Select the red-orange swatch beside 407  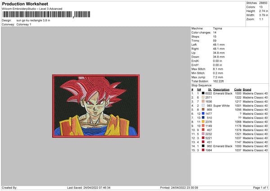(203, 130)
